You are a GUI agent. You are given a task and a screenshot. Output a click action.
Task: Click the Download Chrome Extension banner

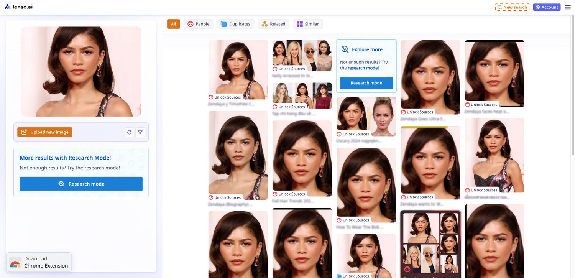39,262
